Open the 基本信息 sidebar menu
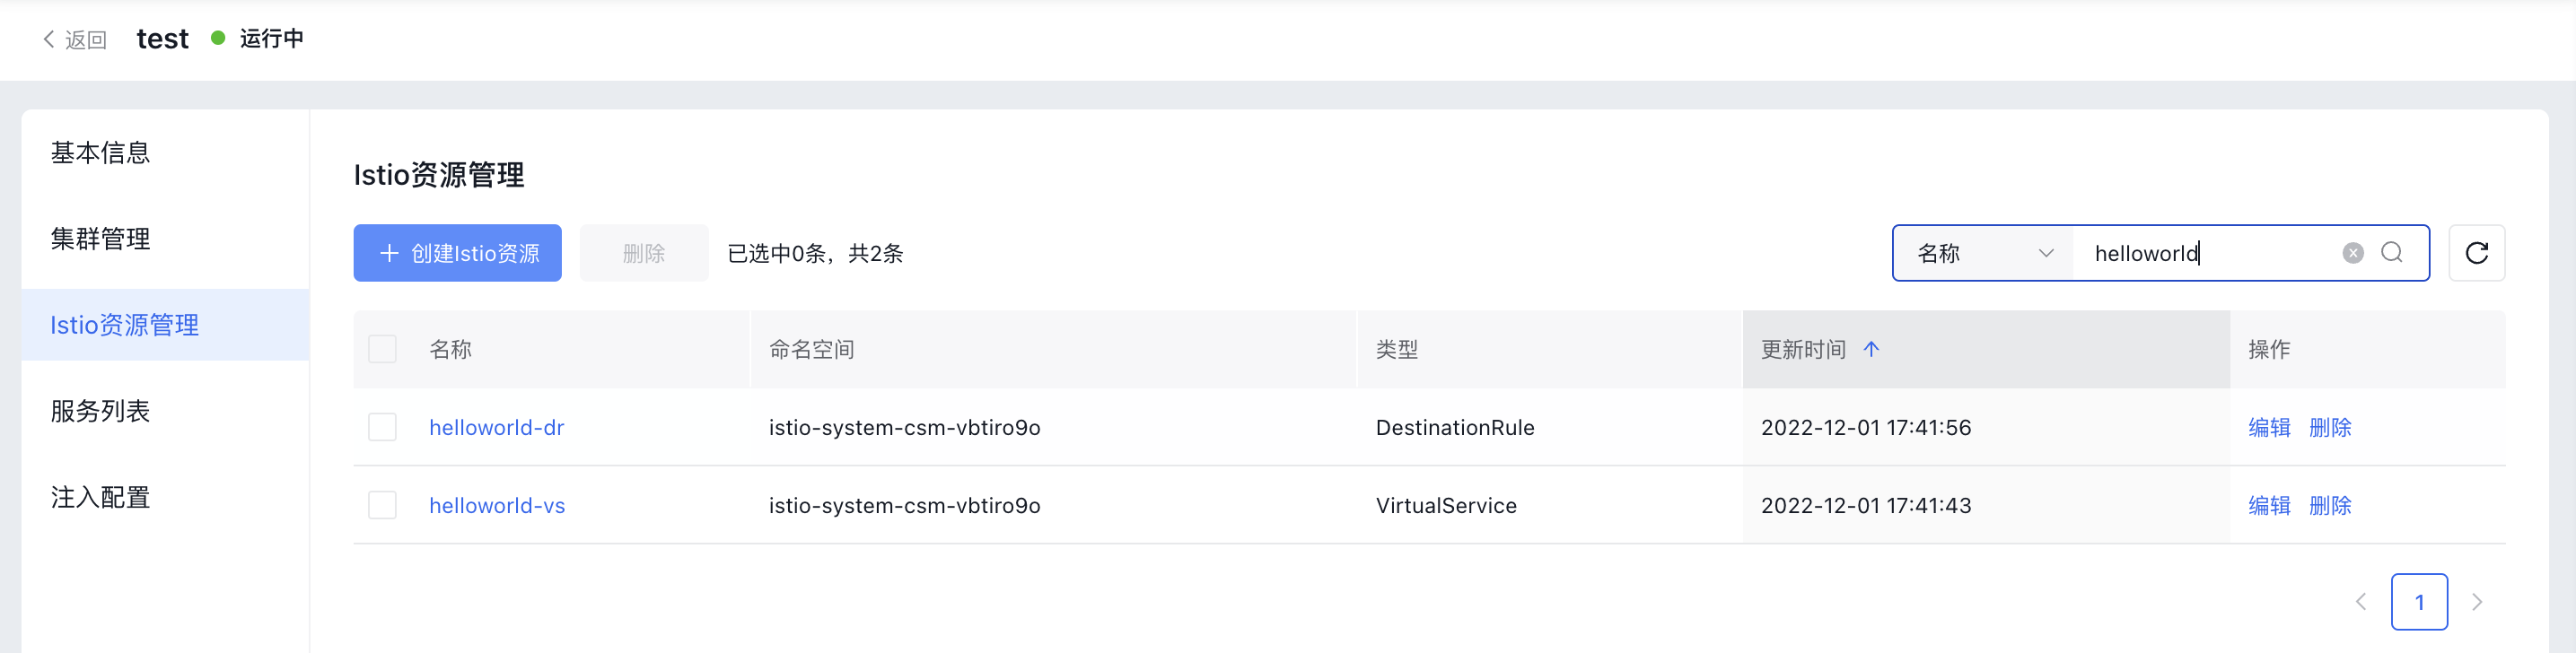This screenshot has height=653, width=2576. [100, 153]
